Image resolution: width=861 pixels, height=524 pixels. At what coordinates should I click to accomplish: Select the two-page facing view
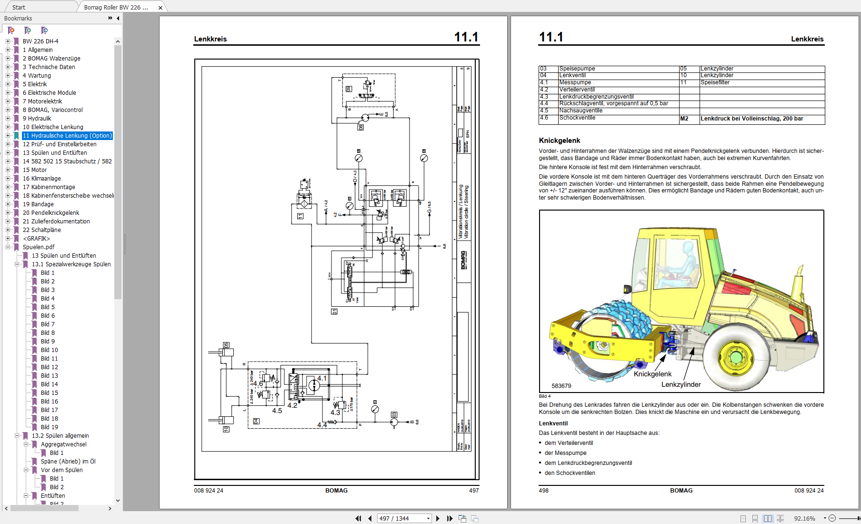click(768, 518)
